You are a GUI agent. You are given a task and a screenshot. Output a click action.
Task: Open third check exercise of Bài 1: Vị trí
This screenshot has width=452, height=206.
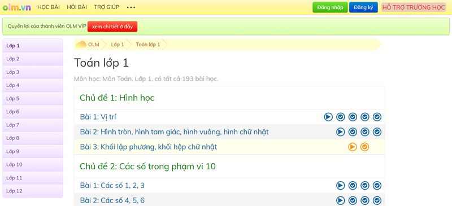click(365, 117)
